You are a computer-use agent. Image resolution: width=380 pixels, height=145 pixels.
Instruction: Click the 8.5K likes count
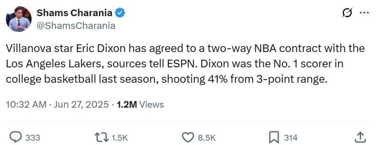click(x=207, y=138)
